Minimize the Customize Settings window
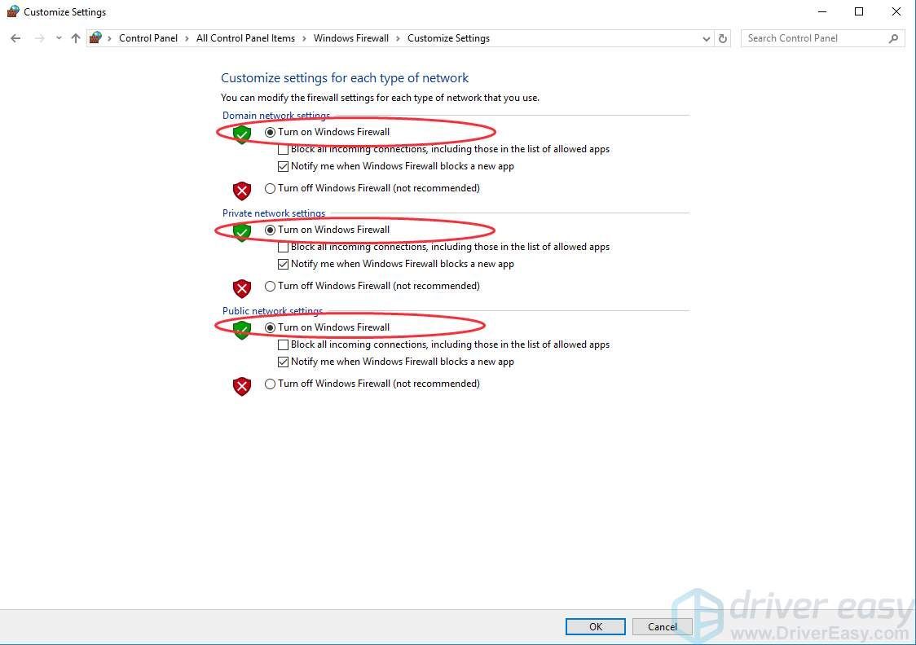This screenshot has width=916, height=645. pos(822,11)
